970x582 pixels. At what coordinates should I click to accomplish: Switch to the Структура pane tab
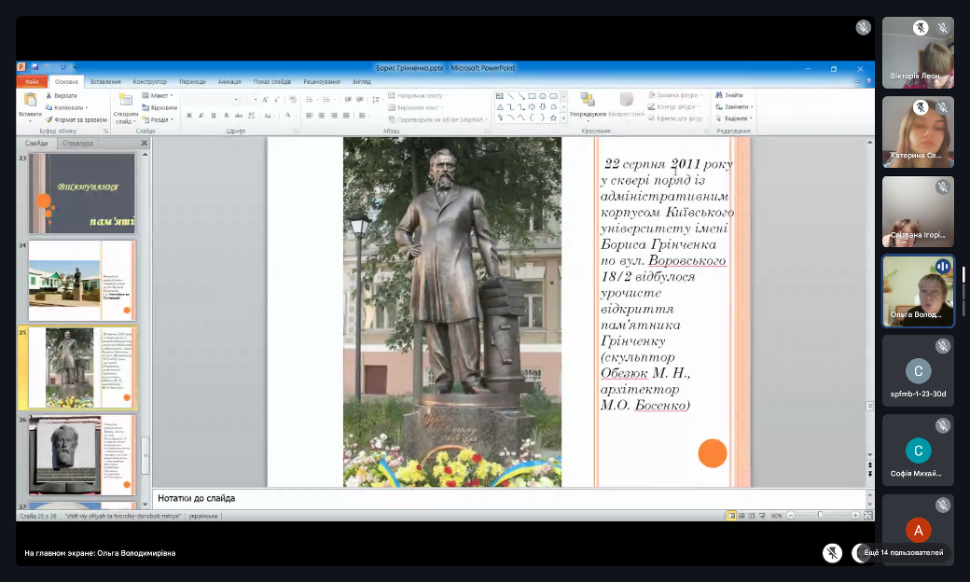pyautogui.click(x=76, y=144)
